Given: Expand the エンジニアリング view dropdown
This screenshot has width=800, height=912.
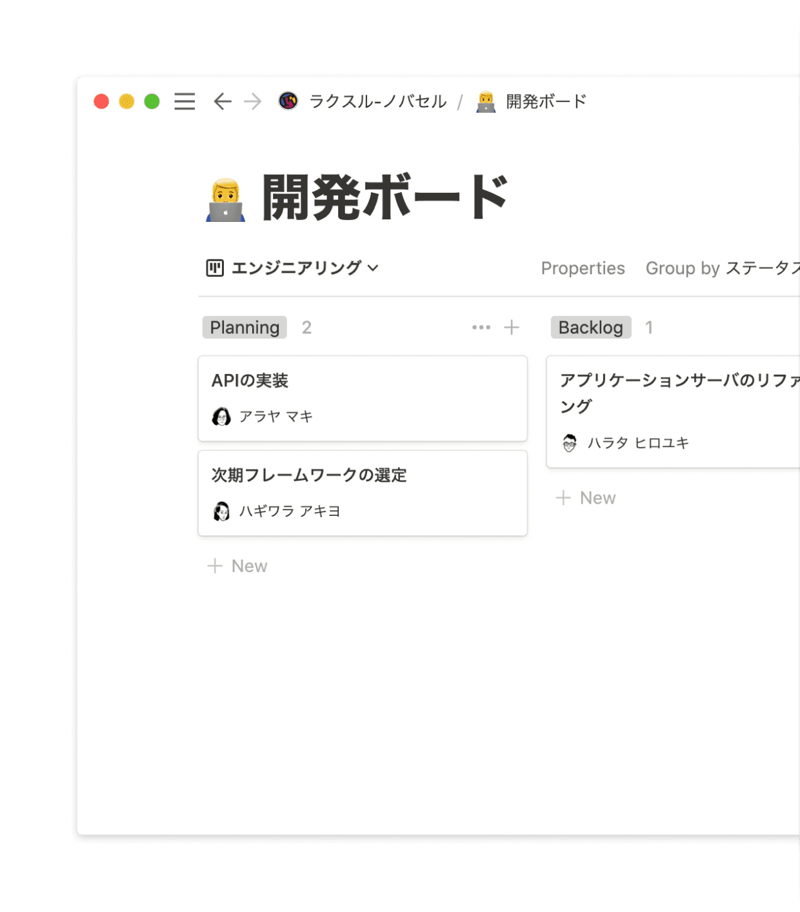Looking at the screenshot, I should coord(372,268).
